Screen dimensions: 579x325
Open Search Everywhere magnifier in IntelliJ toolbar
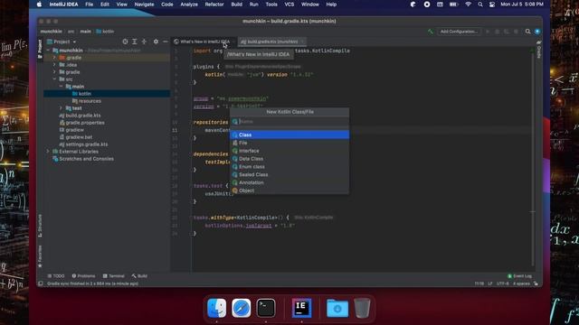[528, 32]
